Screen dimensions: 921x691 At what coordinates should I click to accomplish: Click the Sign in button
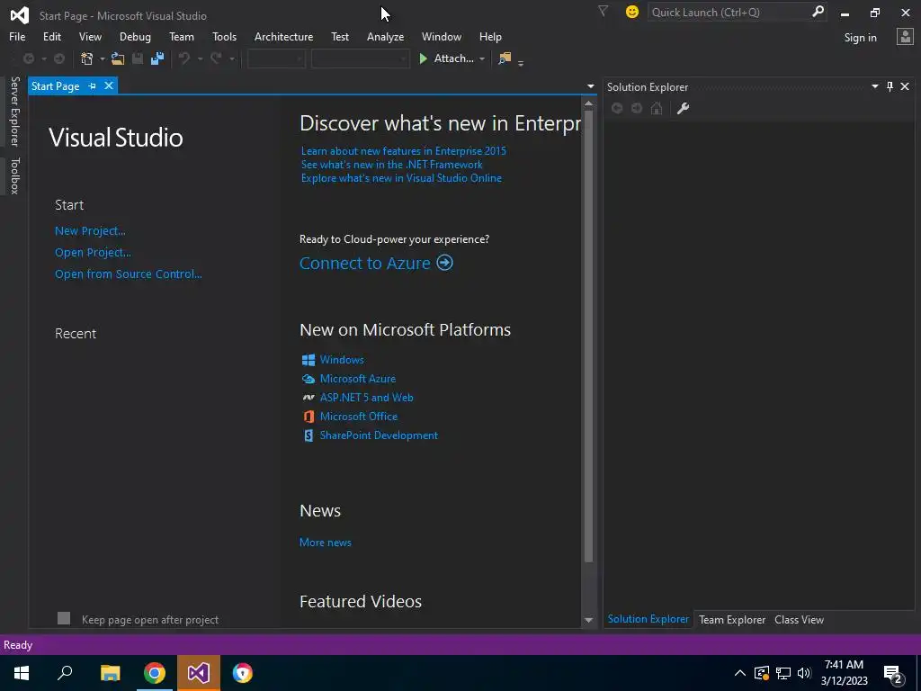coord(860,38)
